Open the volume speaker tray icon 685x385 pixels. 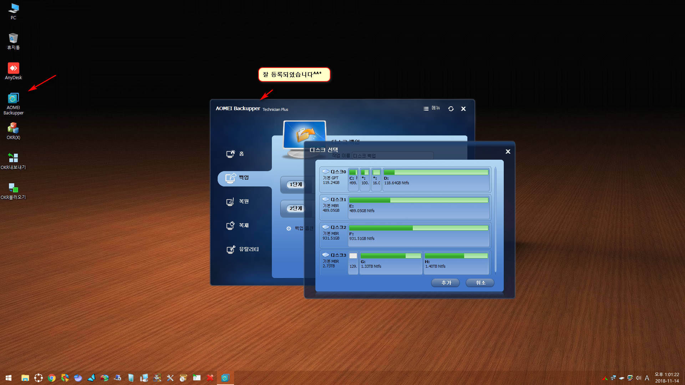click(x=639, y=378)
